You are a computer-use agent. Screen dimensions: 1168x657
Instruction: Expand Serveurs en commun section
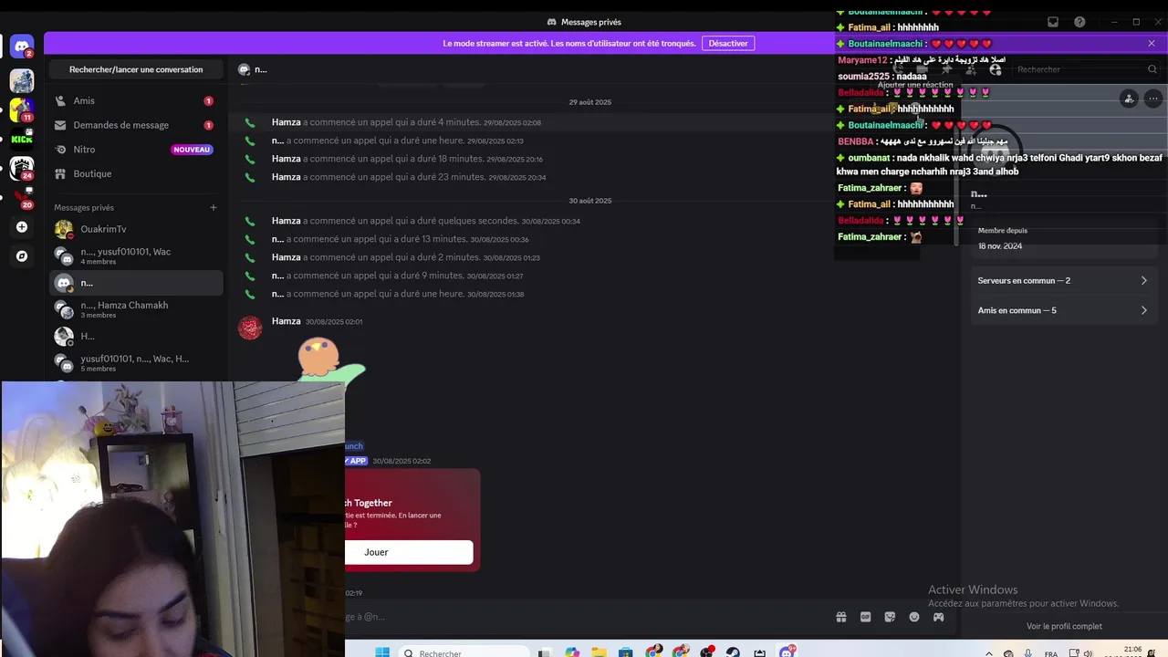click(1062, 280)
